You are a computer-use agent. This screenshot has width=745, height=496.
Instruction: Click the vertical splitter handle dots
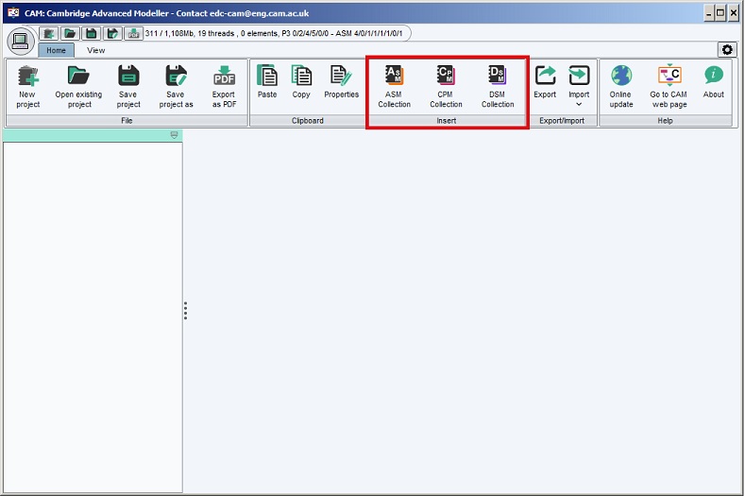click(x=185, y=311)
